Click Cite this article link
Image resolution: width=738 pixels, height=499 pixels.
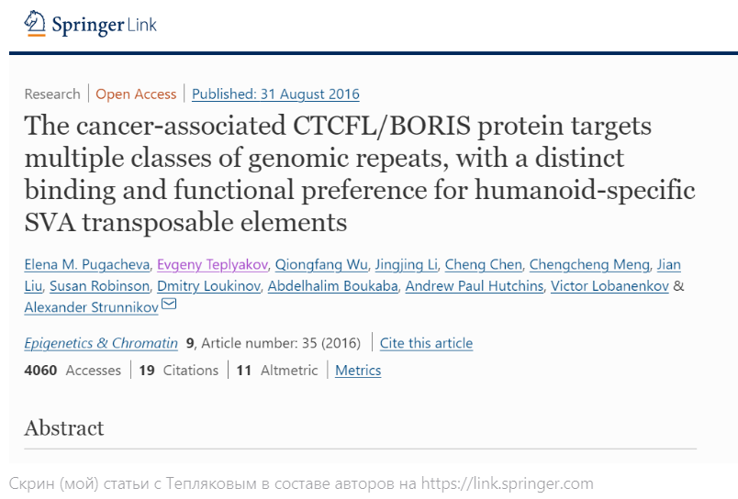[x=426, y=343]
